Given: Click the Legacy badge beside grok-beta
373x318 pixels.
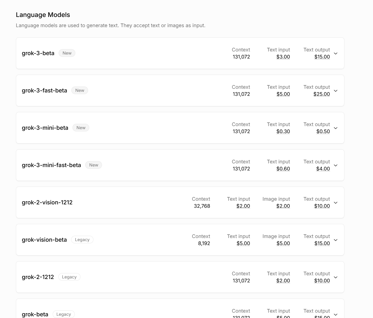Looking at the screenshot, I should [x=63, y=314].
